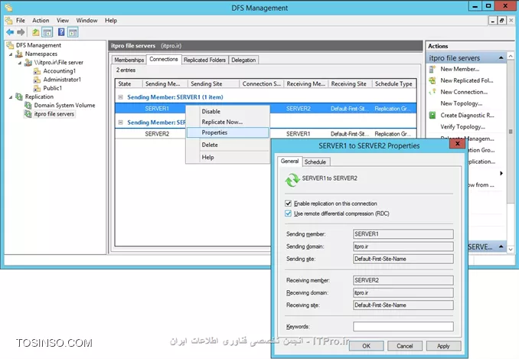Collapse the Replication tree node
Image resolution: width=519 pixels, height=359 pixels.
(11, 97)
